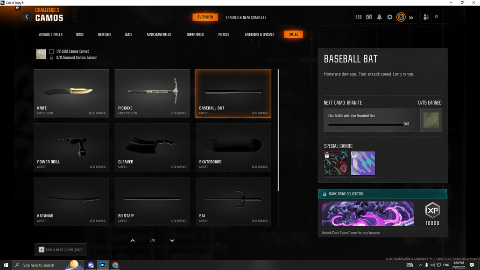Go back using the arrow next to Camos
The height and width of the screenshot is (270, 480).
[x=27, y=17]
